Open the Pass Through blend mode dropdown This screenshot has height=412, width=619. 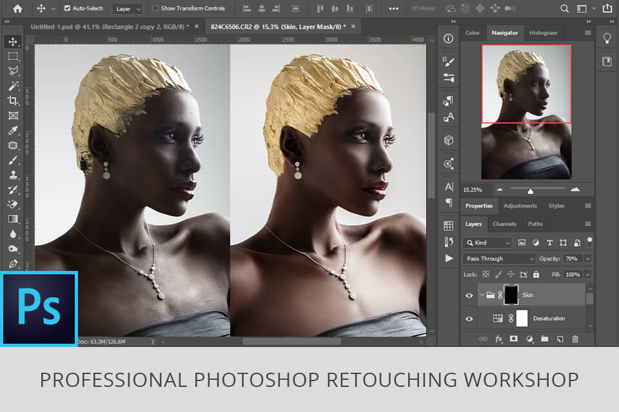click(499, 258)
